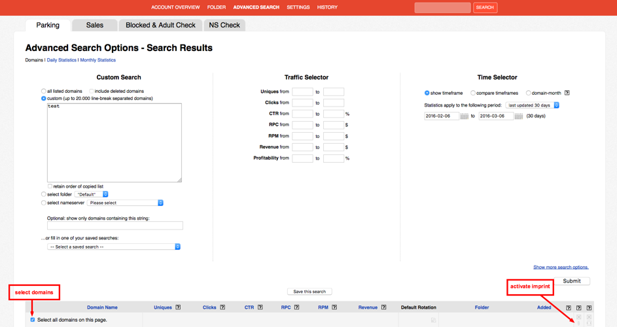
Task: Click the custom domains text area
Action: [114, 143]
